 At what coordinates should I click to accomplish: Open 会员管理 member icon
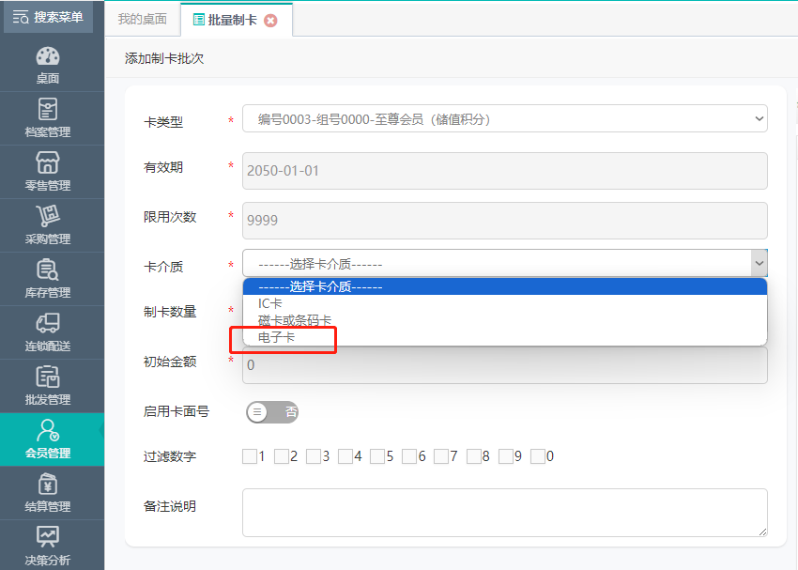[48, 431]
